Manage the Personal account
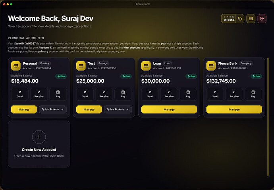Viewport: 274px width, 190px height. click(24, 109)
